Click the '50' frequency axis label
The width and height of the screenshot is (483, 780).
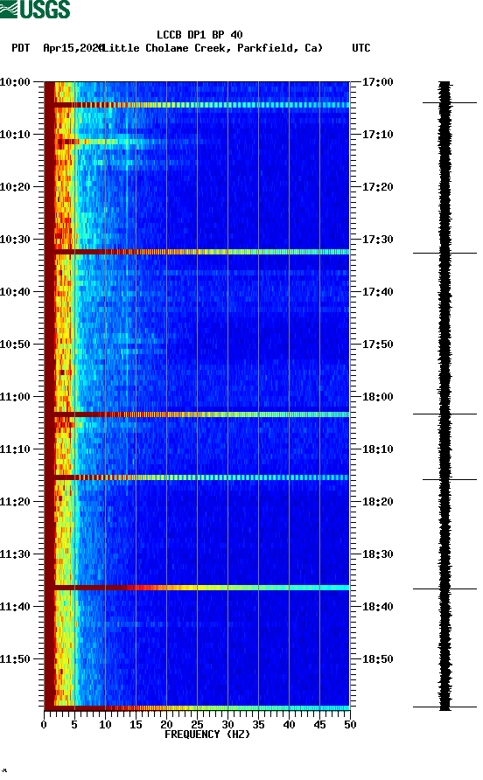click(x=350, y=725)
